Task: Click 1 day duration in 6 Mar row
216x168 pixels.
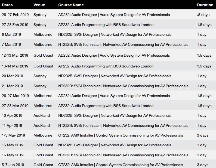Action: 202,35
